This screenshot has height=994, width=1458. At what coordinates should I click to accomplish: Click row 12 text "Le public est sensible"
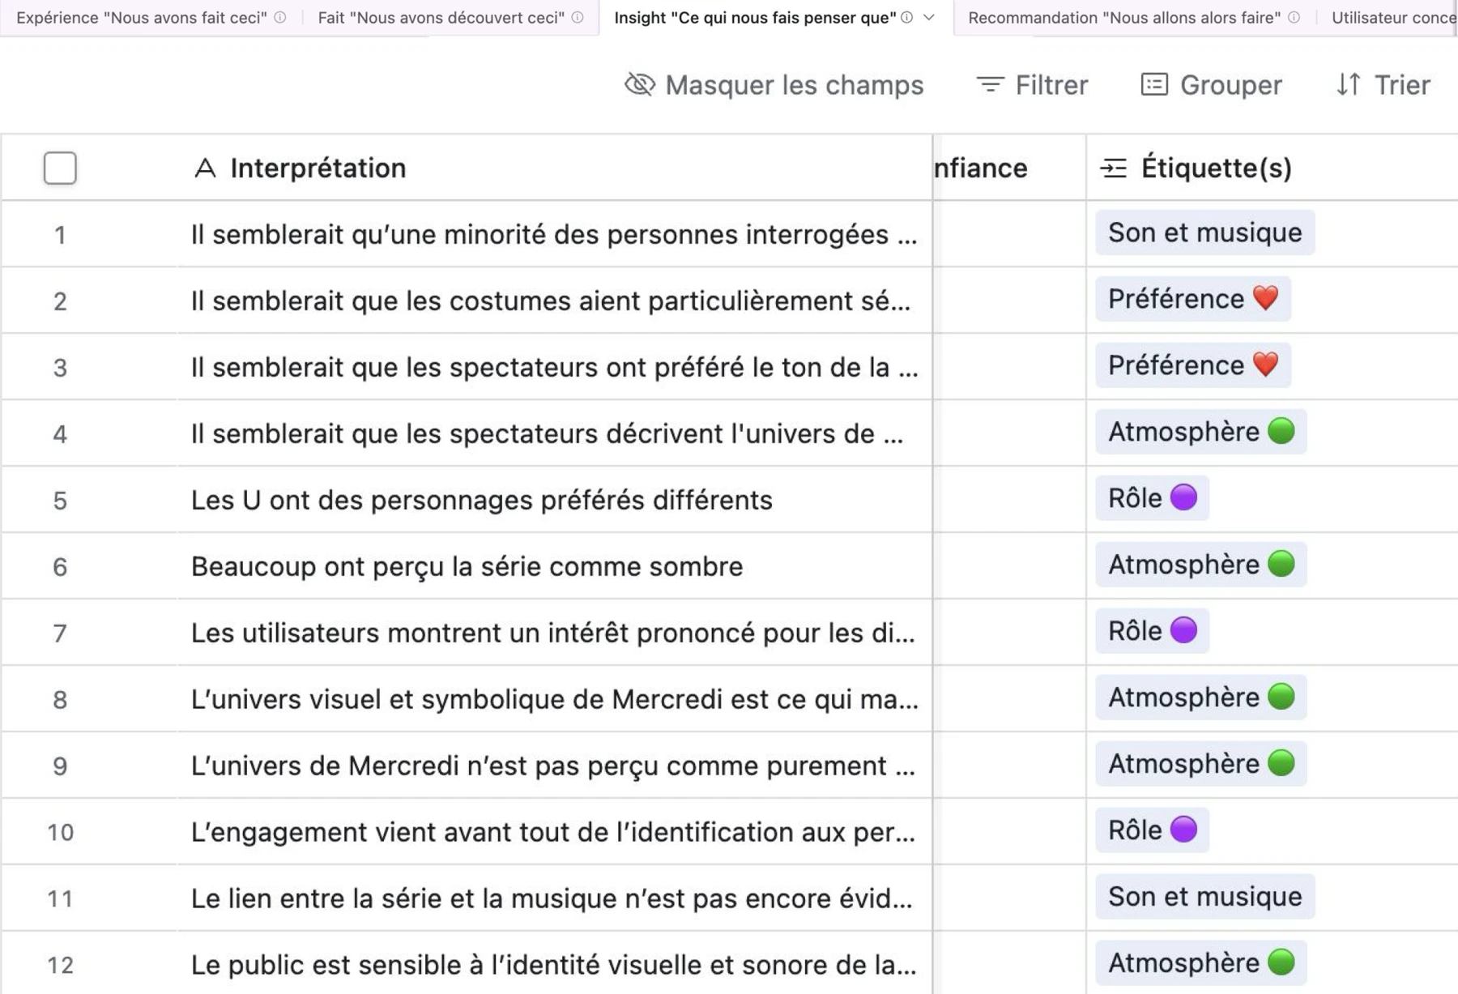click(x=554, y=965)
